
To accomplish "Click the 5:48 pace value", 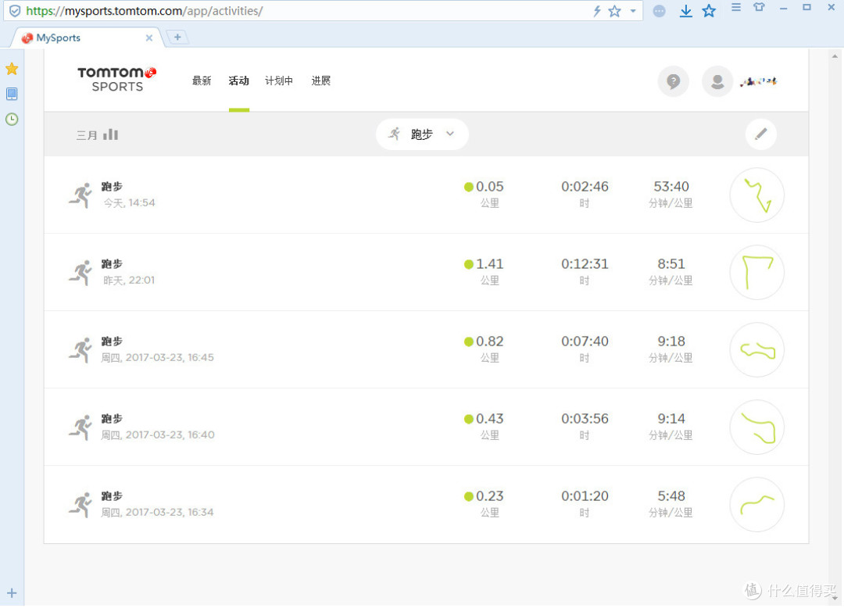I will pyautogui.click(x=671, y=496).
